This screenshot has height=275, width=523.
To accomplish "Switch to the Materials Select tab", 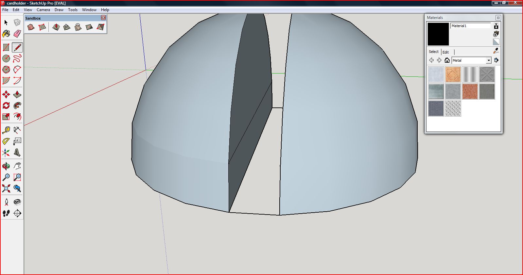I will 434,52.
